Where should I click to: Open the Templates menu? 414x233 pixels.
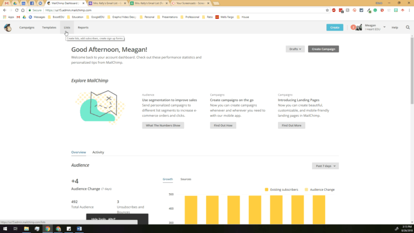click(x=49, y=27)
